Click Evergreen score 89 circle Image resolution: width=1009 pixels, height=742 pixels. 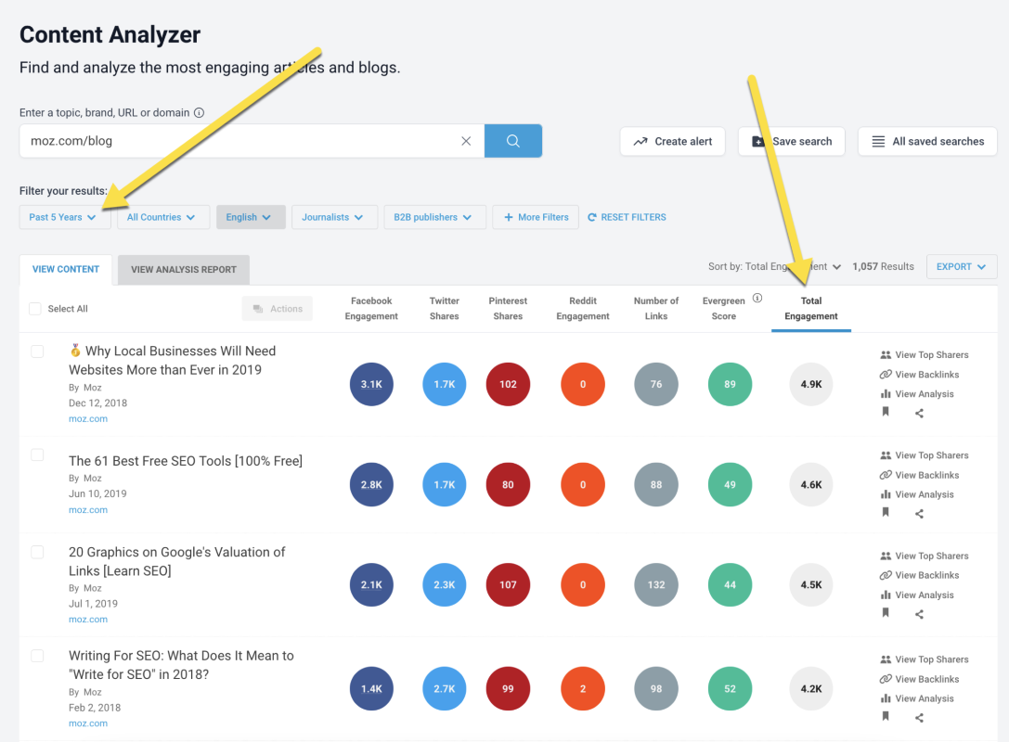click(730, 384)
